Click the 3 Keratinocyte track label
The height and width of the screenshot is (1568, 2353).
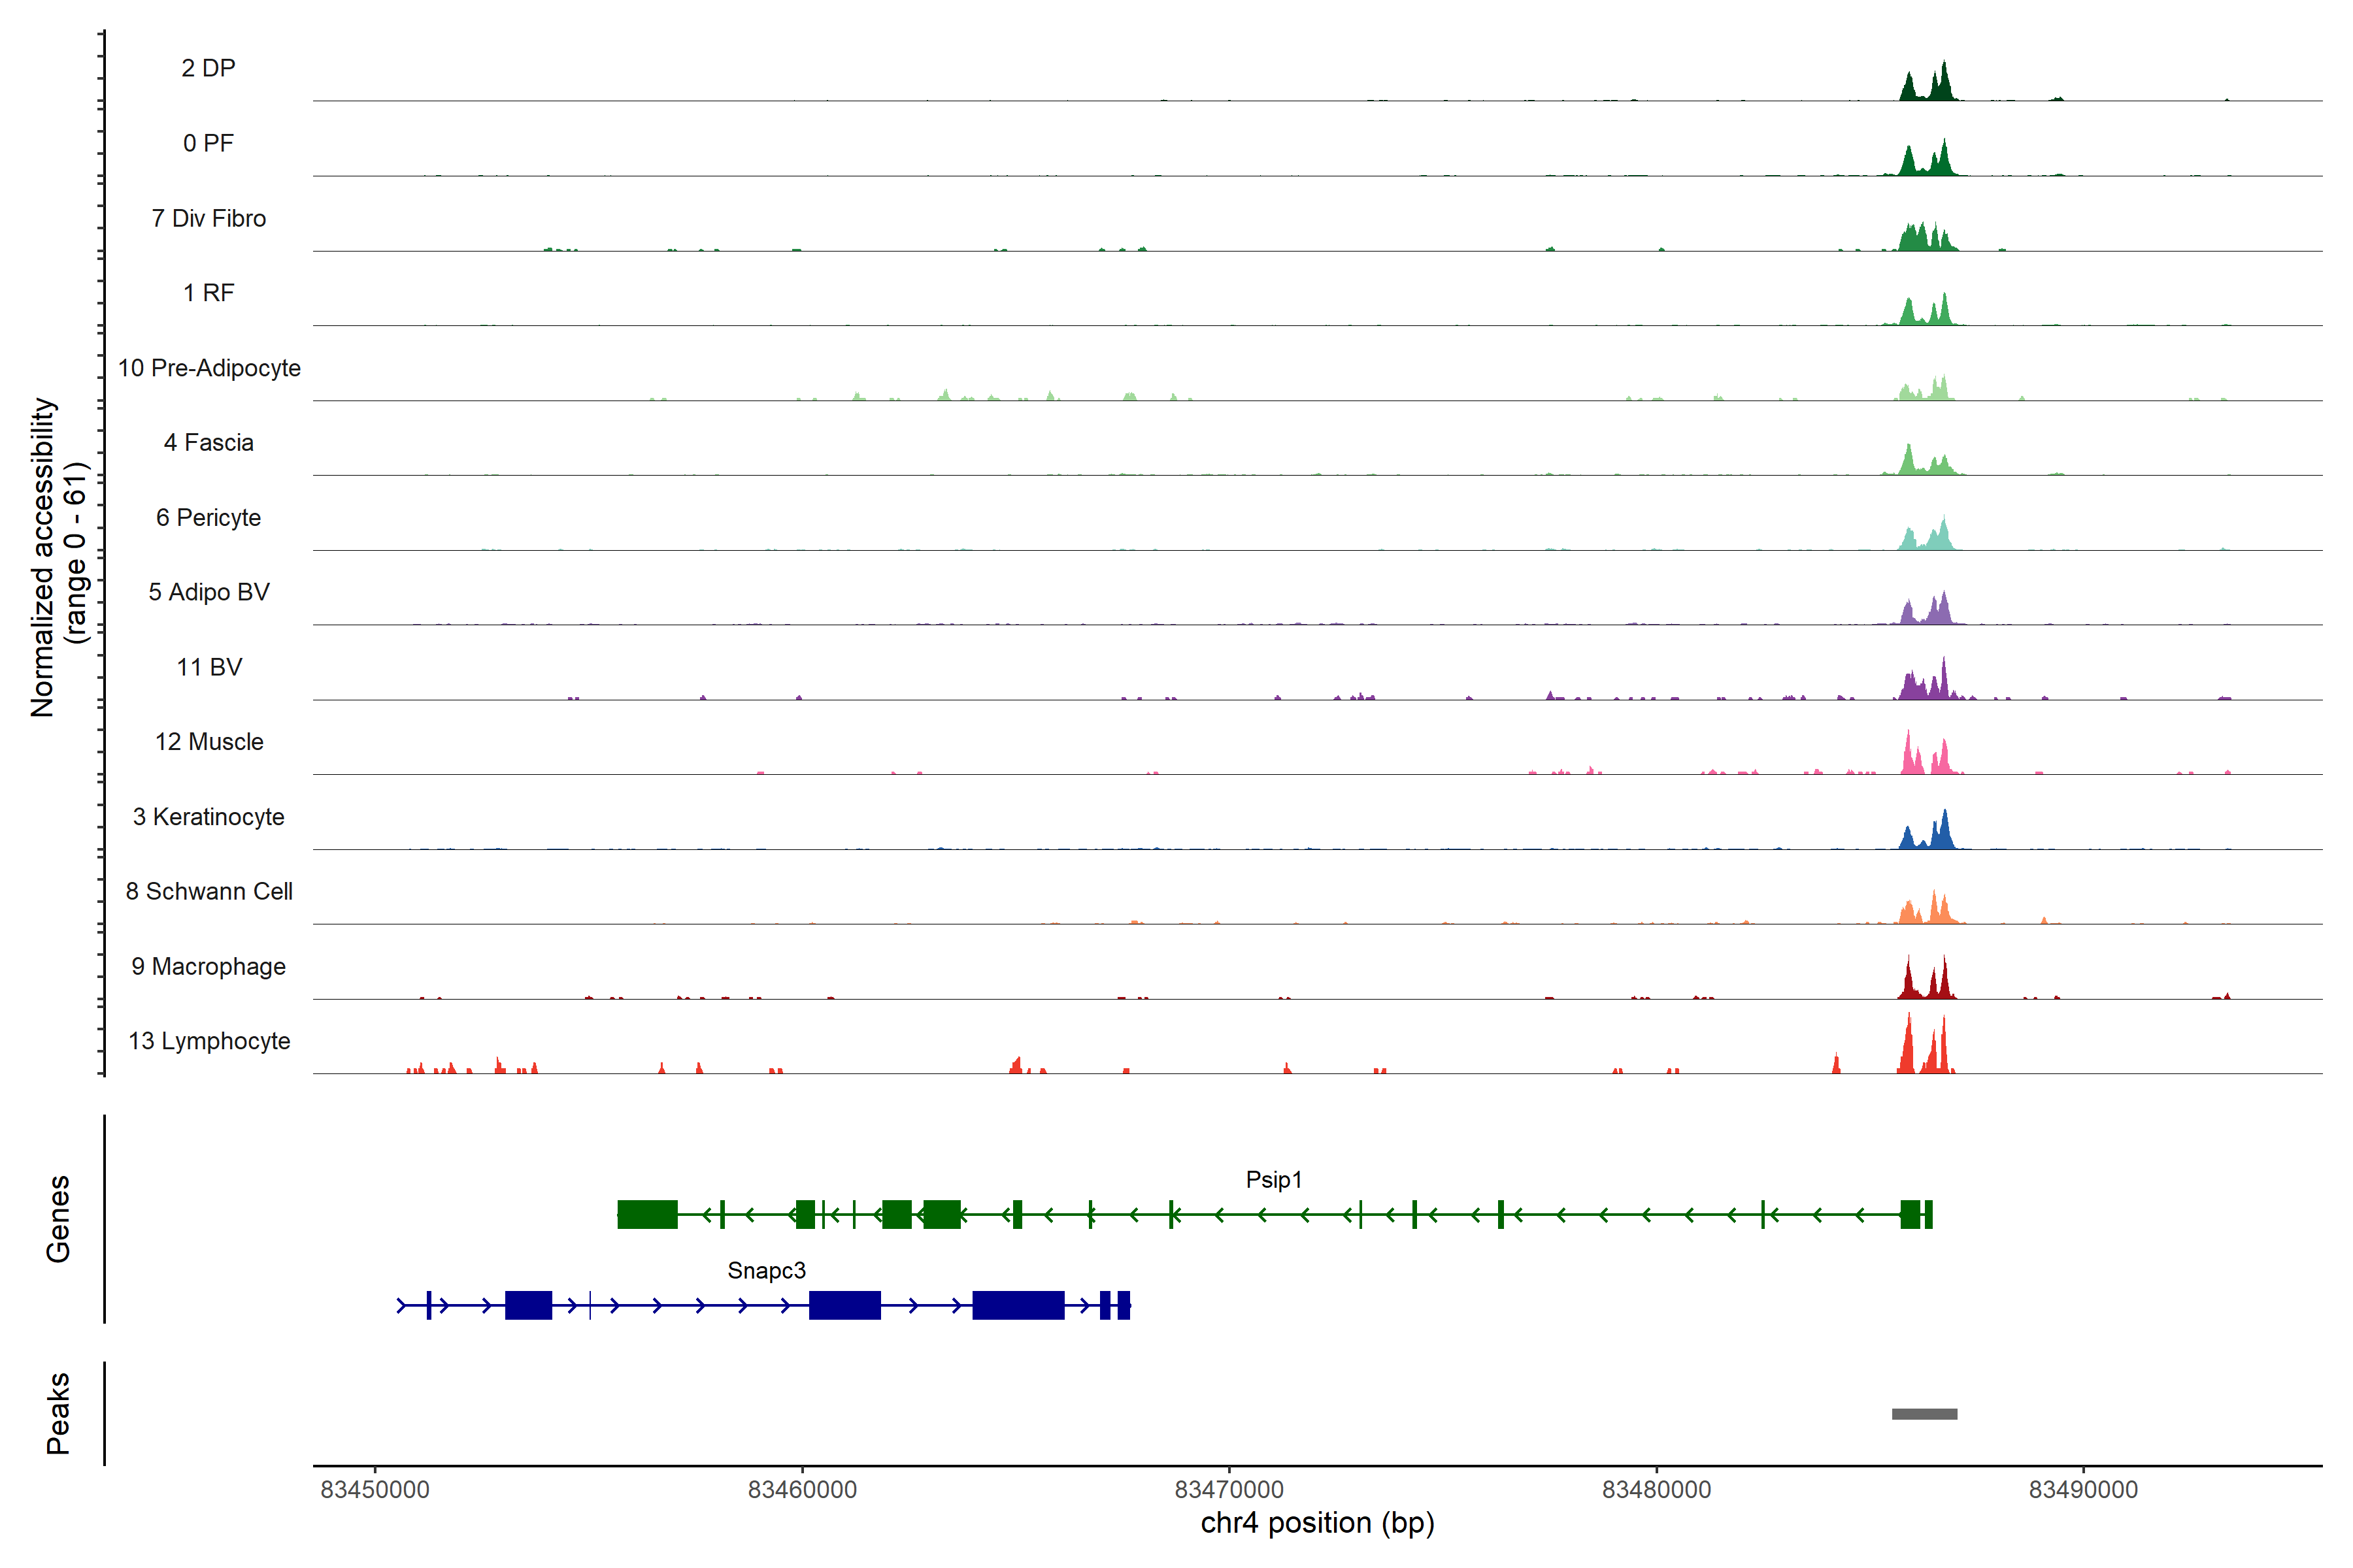[208, 817]
